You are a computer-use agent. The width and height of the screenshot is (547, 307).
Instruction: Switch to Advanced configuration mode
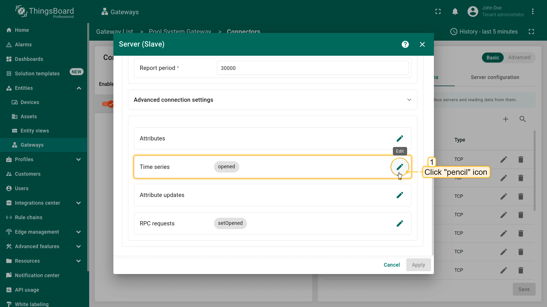click(519, 57)
